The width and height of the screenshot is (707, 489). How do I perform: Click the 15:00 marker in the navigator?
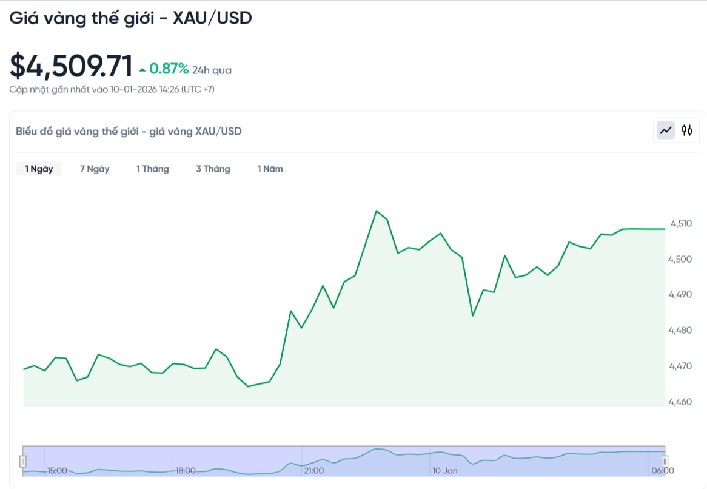57,471
